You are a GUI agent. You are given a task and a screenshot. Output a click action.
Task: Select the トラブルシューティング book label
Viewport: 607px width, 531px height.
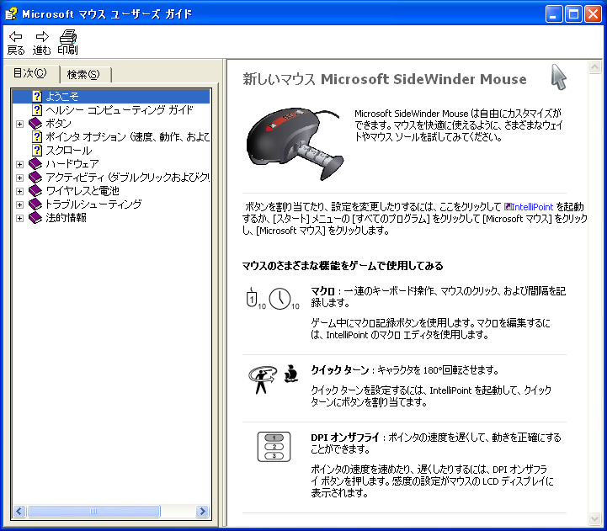93,204
